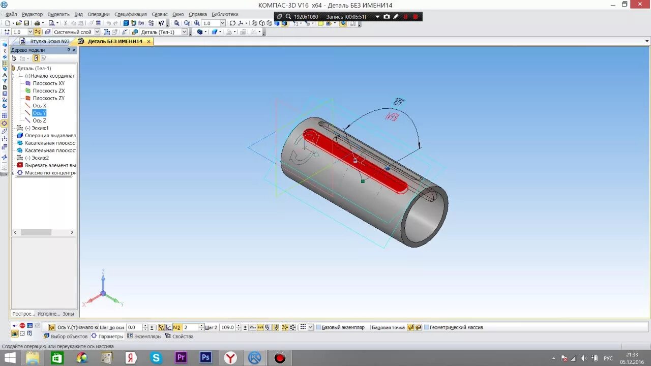The height and width of the screenshot is (366, 651).
Task: Click the camera snapshot icon in recorder bar
Action: pyautogui.click(x=387, y=17)
